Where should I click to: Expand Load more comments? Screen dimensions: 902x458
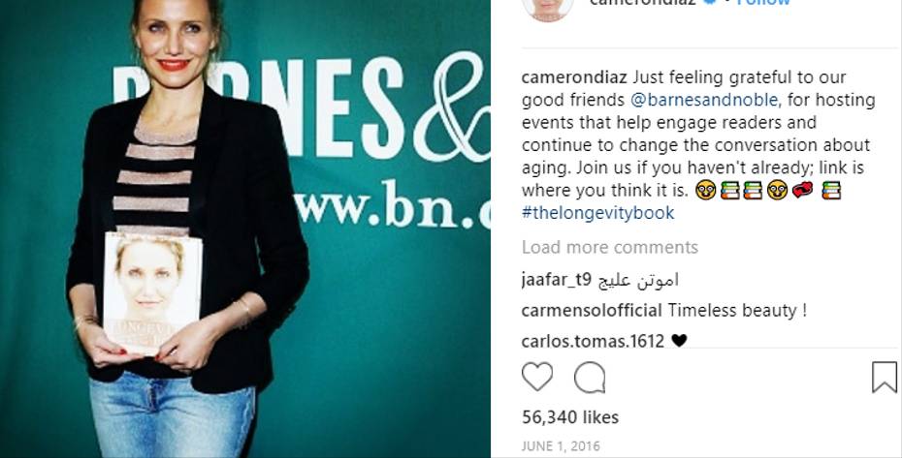tap(610, 247)
